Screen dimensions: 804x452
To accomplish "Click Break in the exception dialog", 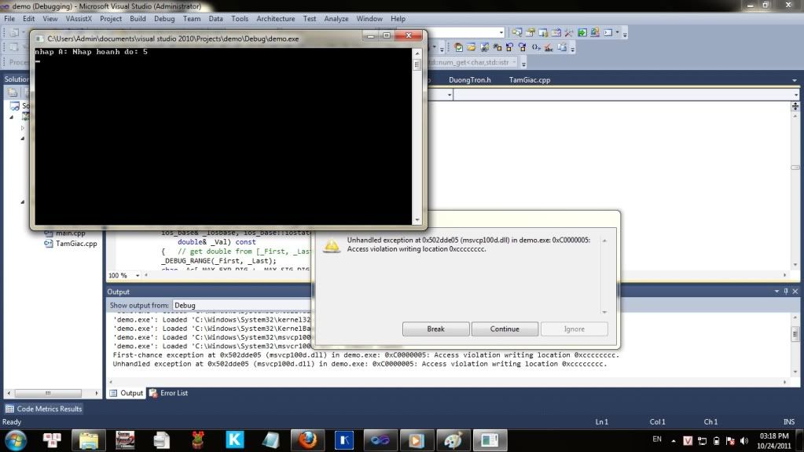I will [435, 329].
